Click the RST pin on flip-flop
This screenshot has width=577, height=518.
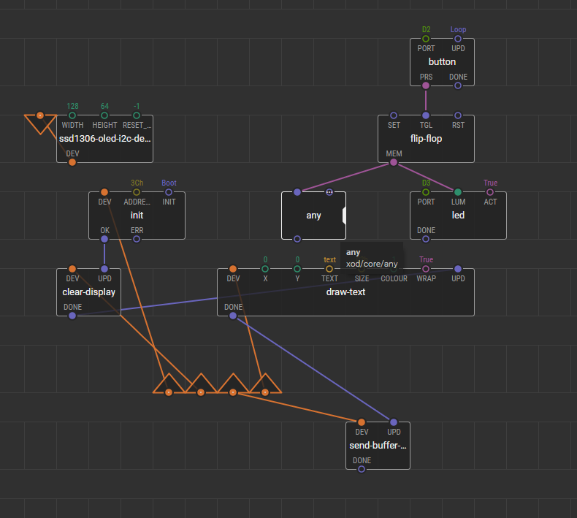click(458, 115)
